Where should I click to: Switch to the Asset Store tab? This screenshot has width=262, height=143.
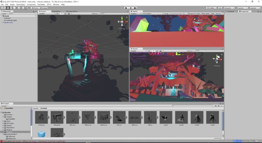72,11
